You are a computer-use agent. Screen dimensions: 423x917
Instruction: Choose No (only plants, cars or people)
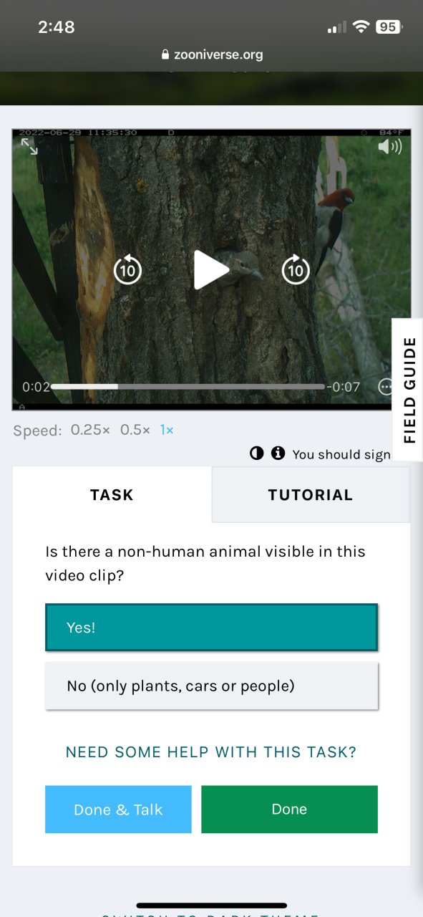pos(211,686)
